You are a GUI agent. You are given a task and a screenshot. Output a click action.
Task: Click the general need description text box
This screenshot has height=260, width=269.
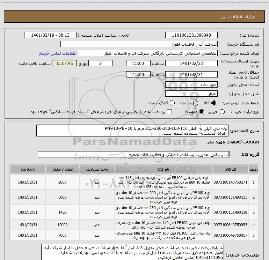[x=132, y=131]
